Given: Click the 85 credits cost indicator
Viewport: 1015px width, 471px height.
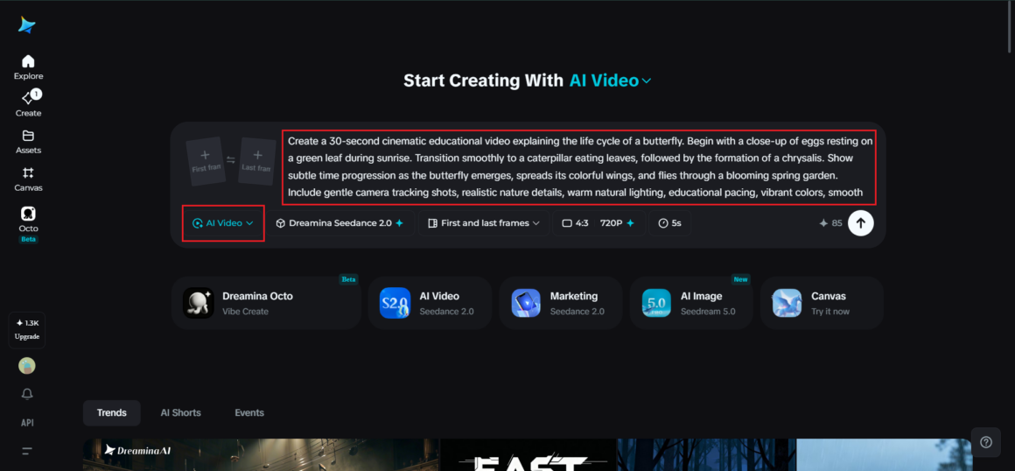Looking at the screenshot, I should [x=830, y=223].
